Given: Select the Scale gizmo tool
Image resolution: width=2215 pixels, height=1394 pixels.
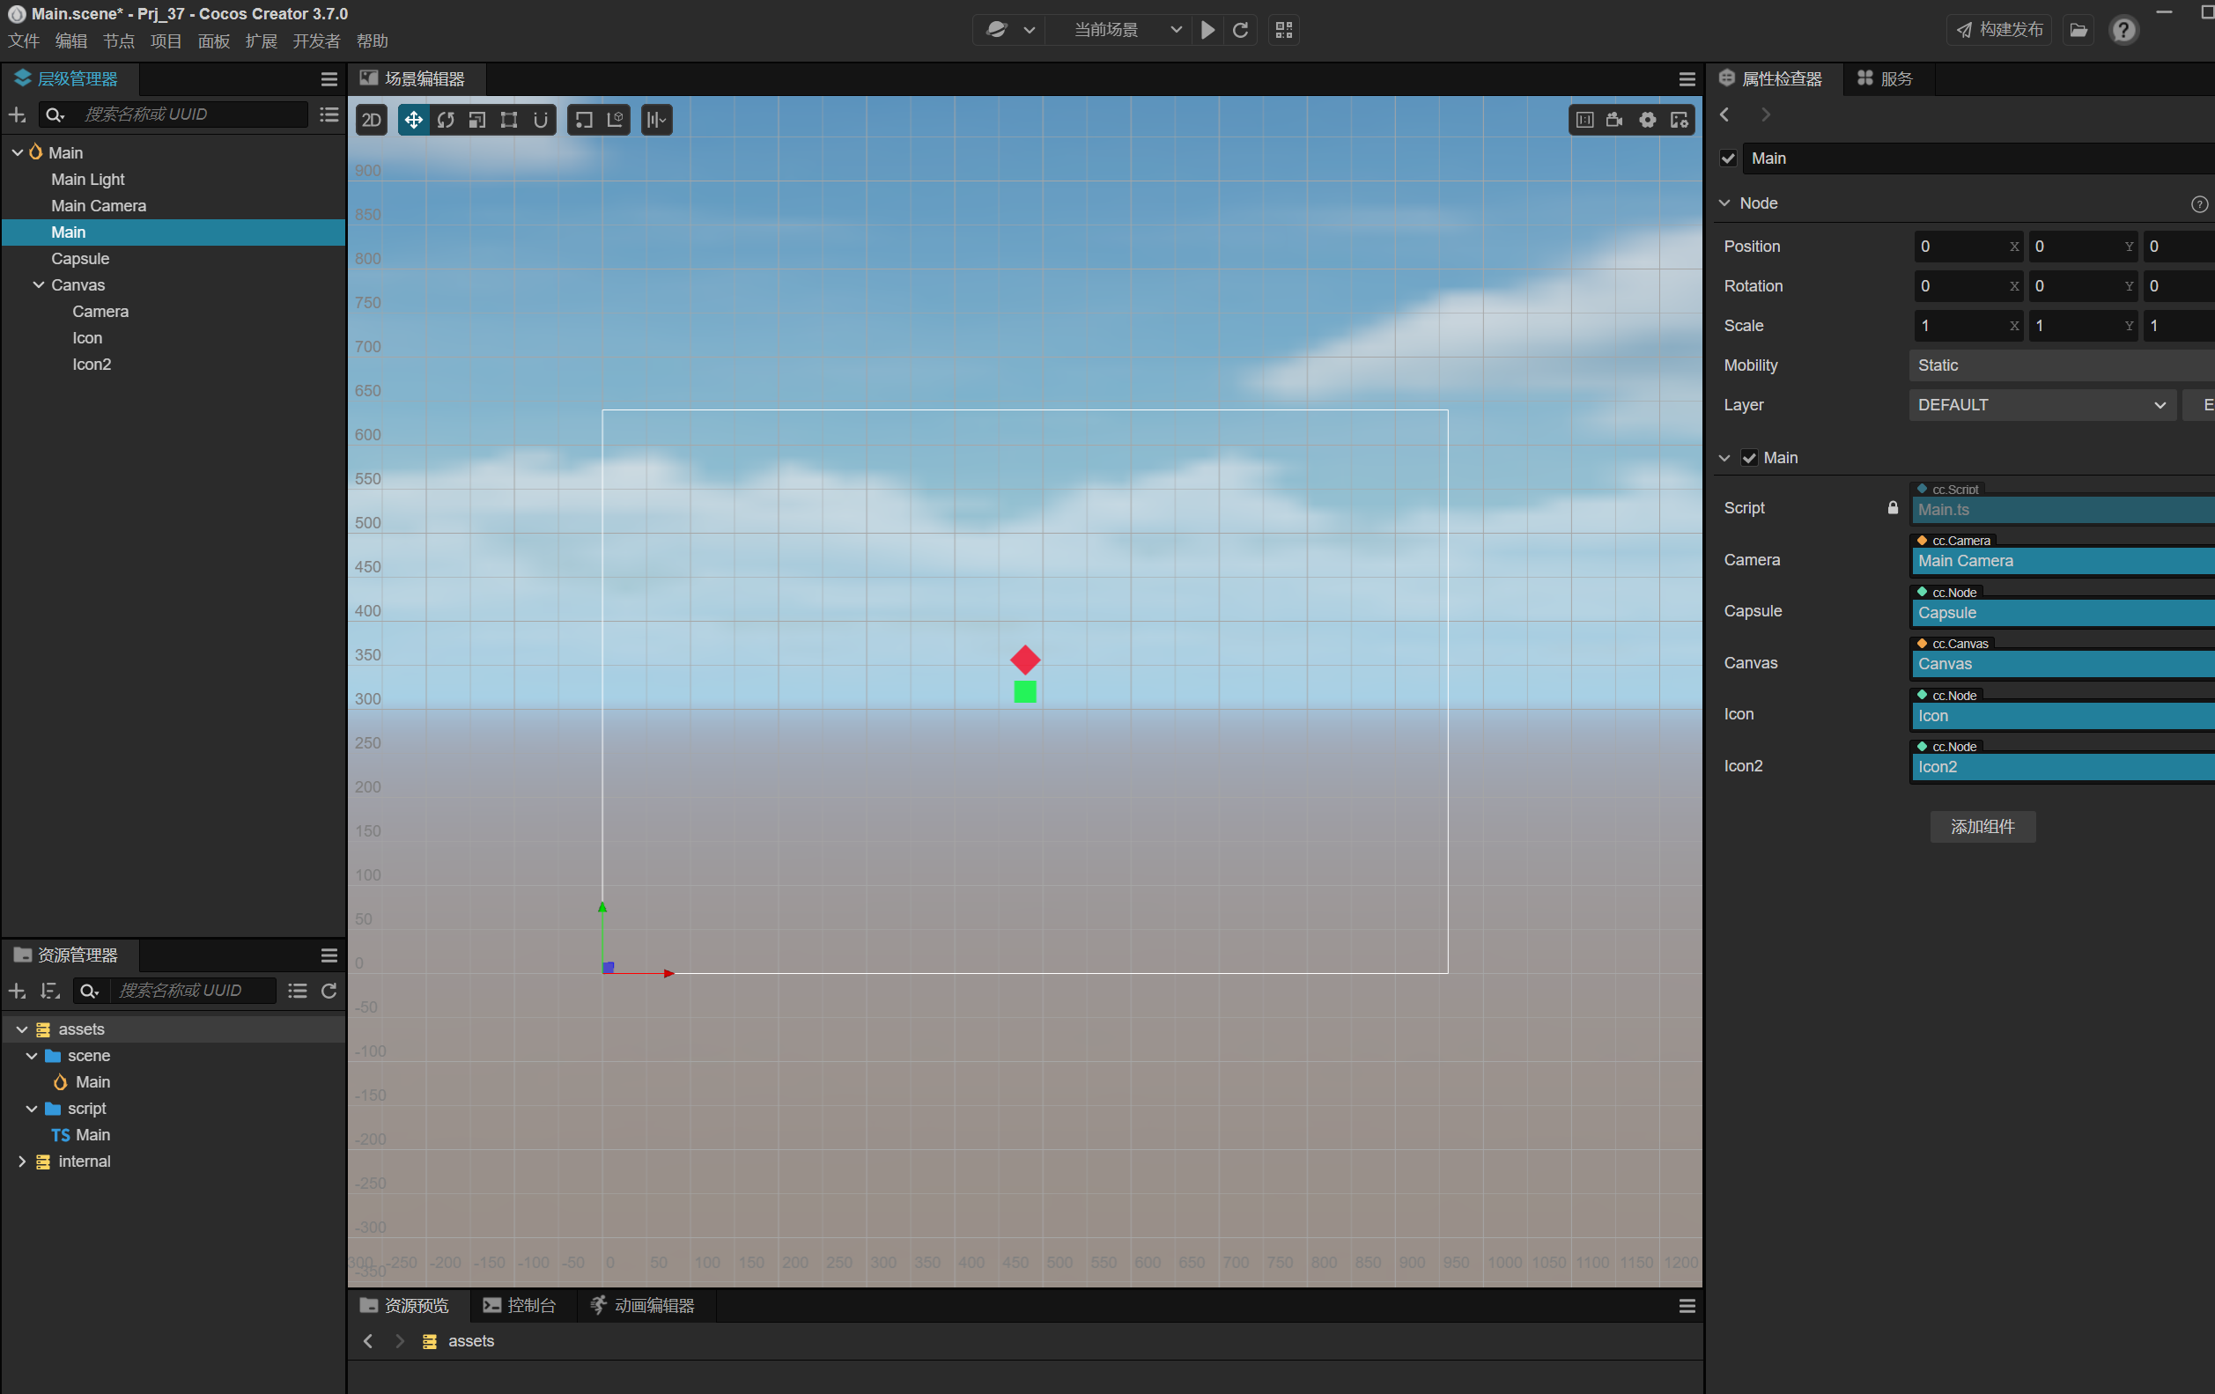Looking at the screenshot, I should tap(476, 120).
